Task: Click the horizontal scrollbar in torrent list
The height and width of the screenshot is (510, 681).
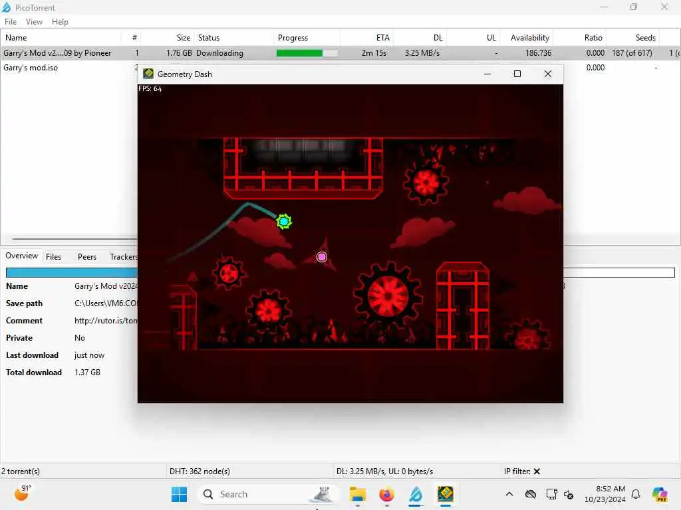Action: click(74, 238)
